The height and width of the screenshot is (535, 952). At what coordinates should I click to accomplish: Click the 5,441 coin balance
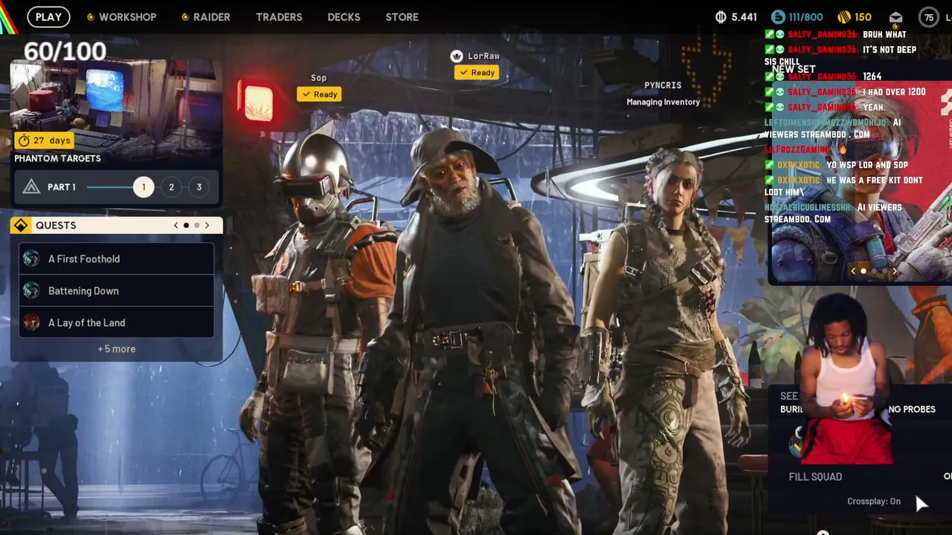744,16
